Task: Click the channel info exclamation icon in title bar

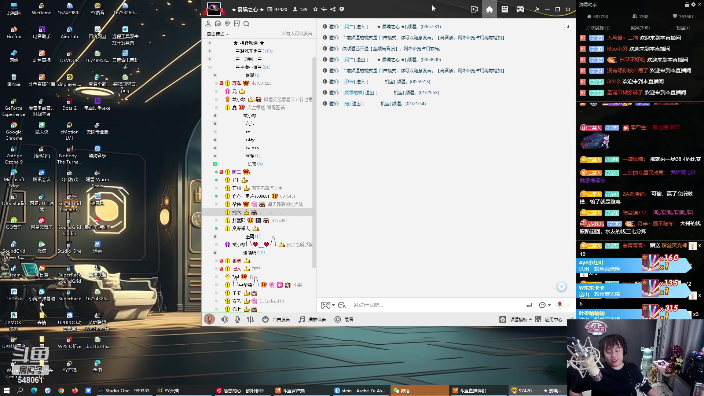Action: [x=342, y=9]
